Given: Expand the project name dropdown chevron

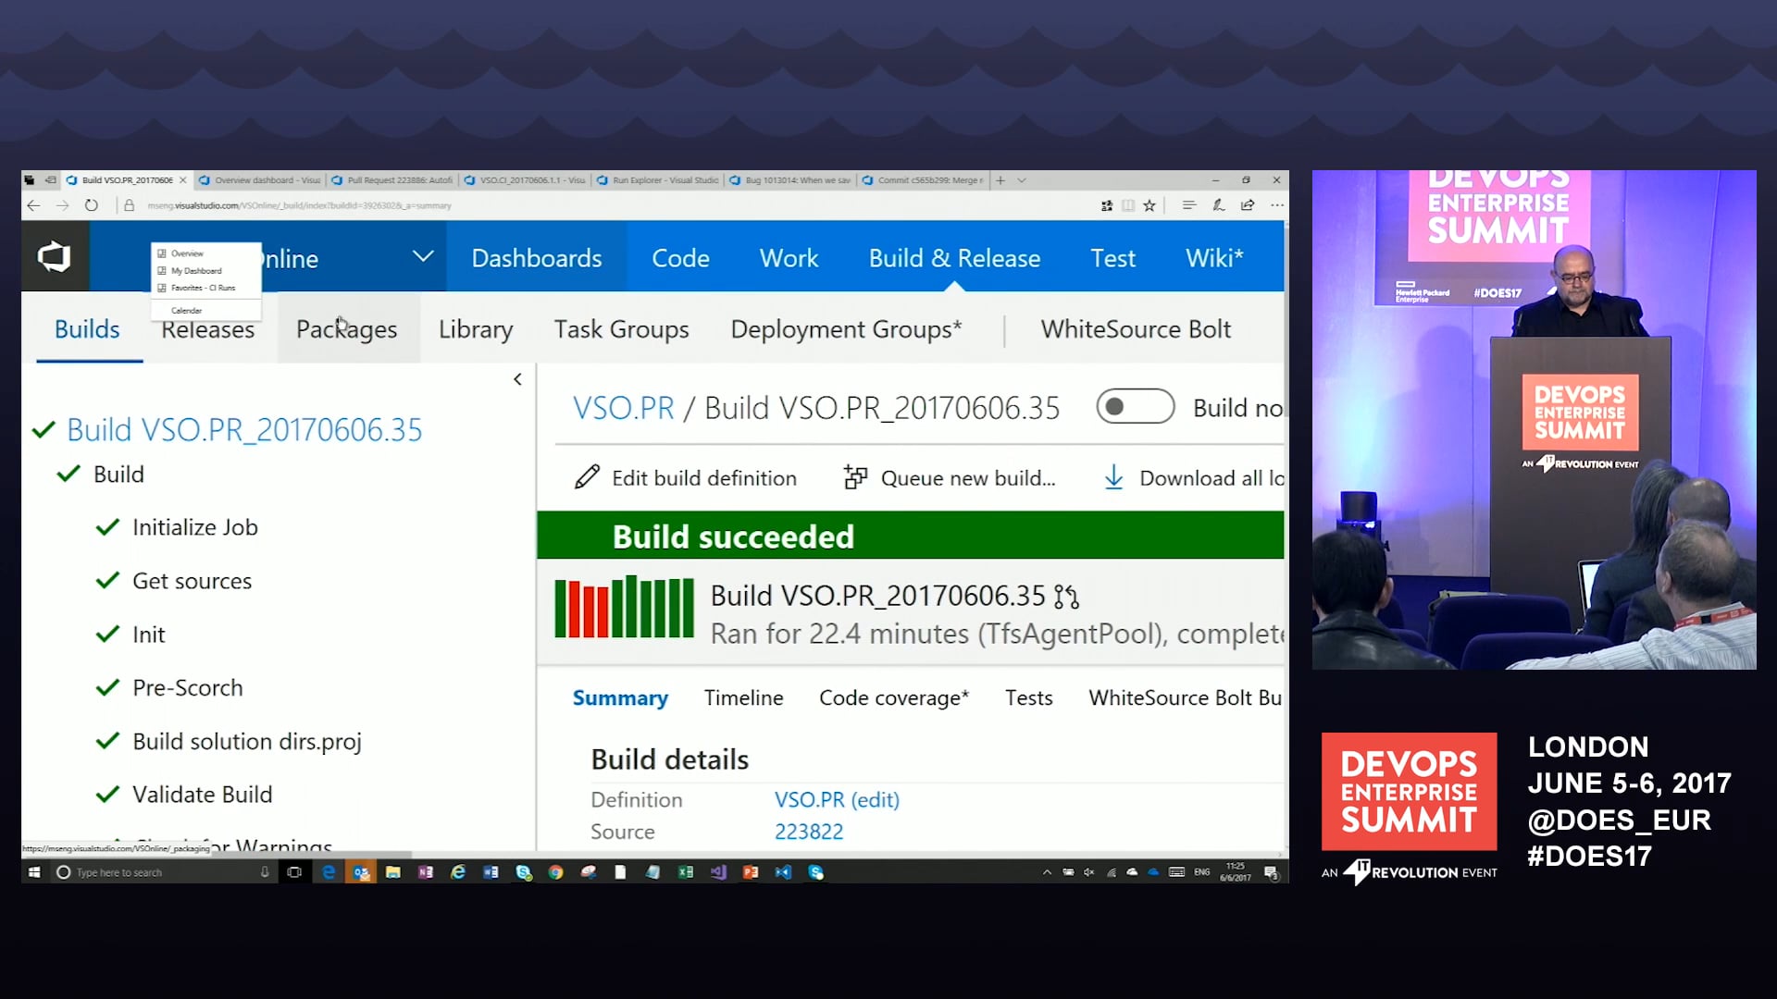Looking at the screenshot, I should pyautogui.click(x=423, y=256).
